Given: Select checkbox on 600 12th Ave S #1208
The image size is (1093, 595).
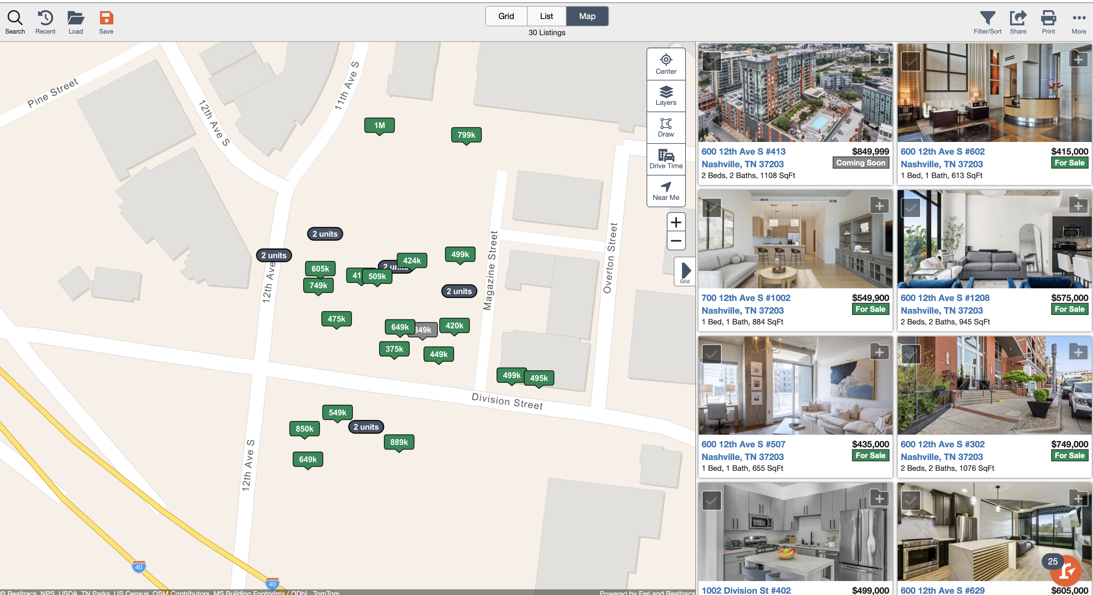Looking at the screenshot, I should coord(911,208).
